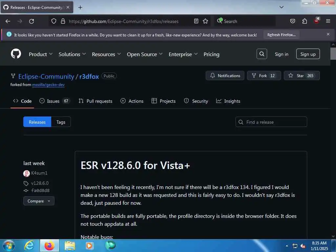Expand the Product menu

tap(40, 54)
